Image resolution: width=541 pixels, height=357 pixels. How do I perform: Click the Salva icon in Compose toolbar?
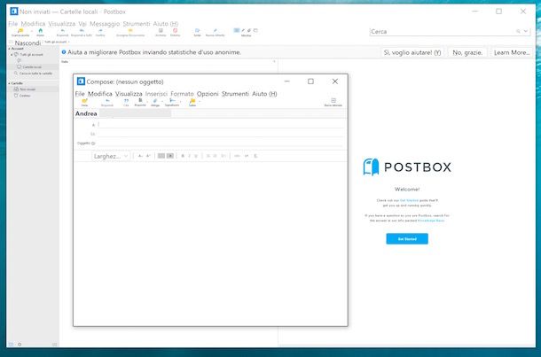pyautogui.click(x=192, y=102)
